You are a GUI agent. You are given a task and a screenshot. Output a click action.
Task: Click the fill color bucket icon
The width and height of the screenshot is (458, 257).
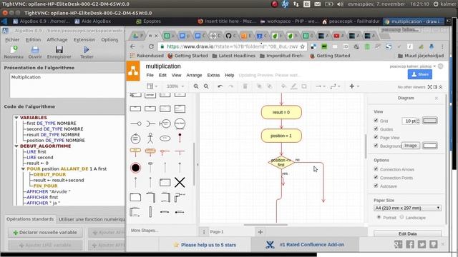[x=283, y=86]
